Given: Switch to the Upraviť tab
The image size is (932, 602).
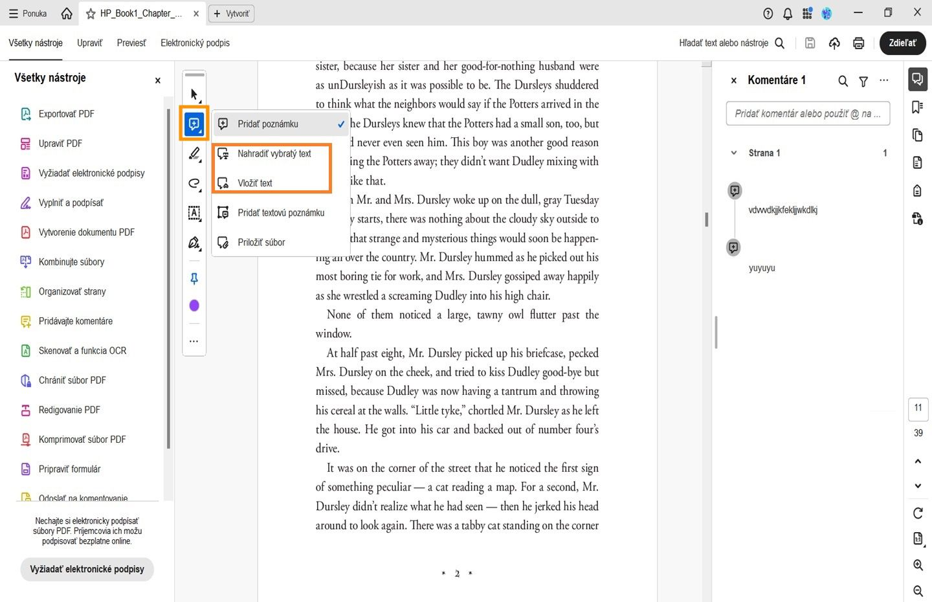Looking at the screenshot, I should click(x=89, y=43).
